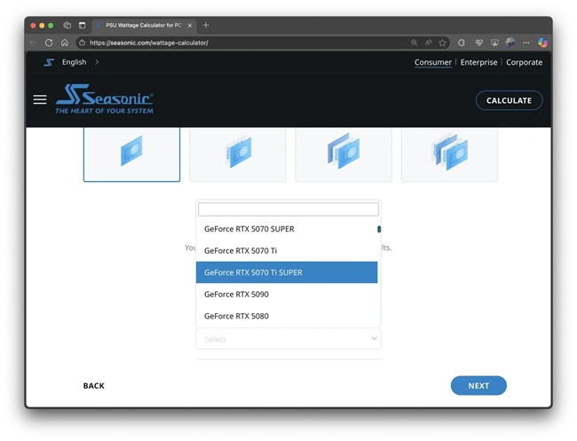Click the NEXT button
The image size is (577, 441).
pos(478,386)
